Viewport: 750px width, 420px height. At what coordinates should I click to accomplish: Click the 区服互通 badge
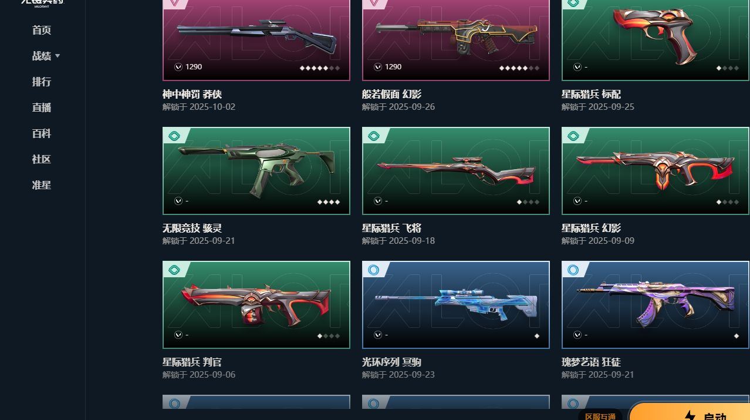(x=600, y=416)
